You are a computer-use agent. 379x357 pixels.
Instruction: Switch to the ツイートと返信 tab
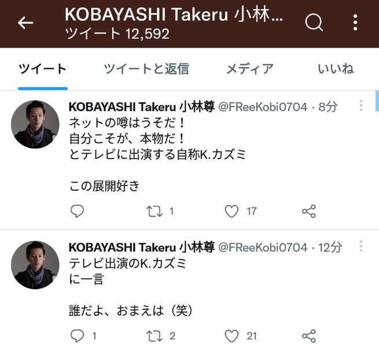pyautogui.click(x=146, y=69)
